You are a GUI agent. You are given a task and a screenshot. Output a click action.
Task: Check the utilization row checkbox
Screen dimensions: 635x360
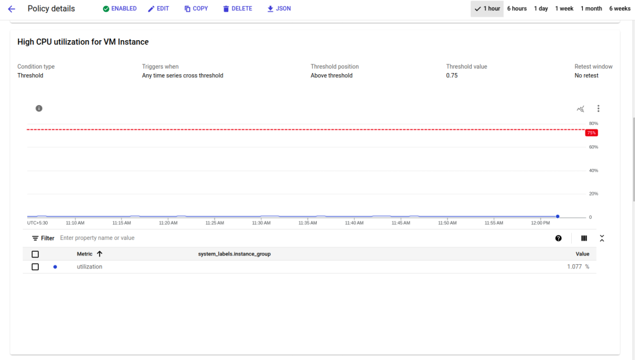click(x=35, y=267)
